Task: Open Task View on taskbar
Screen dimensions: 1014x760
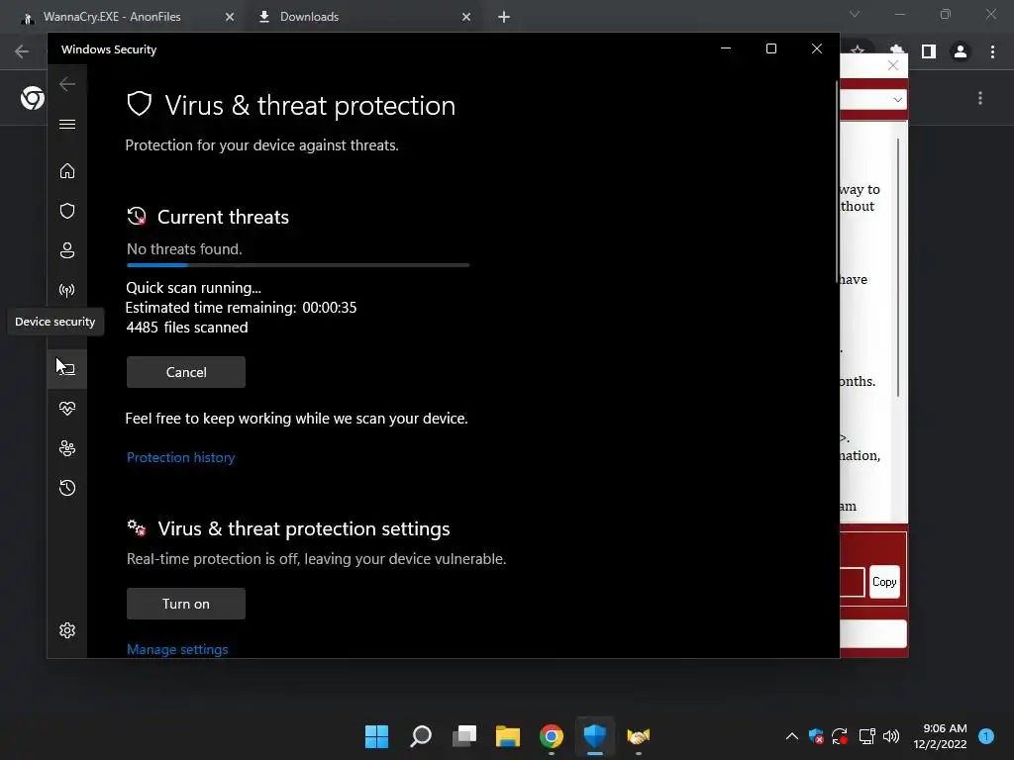Action: coord(464,736)
